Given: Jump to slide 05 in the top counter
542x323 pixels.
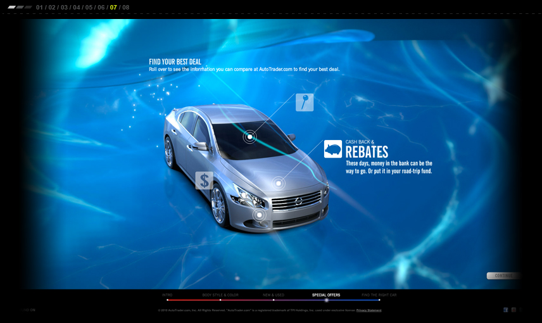Looking at the screenshot, I should point(89,7).
